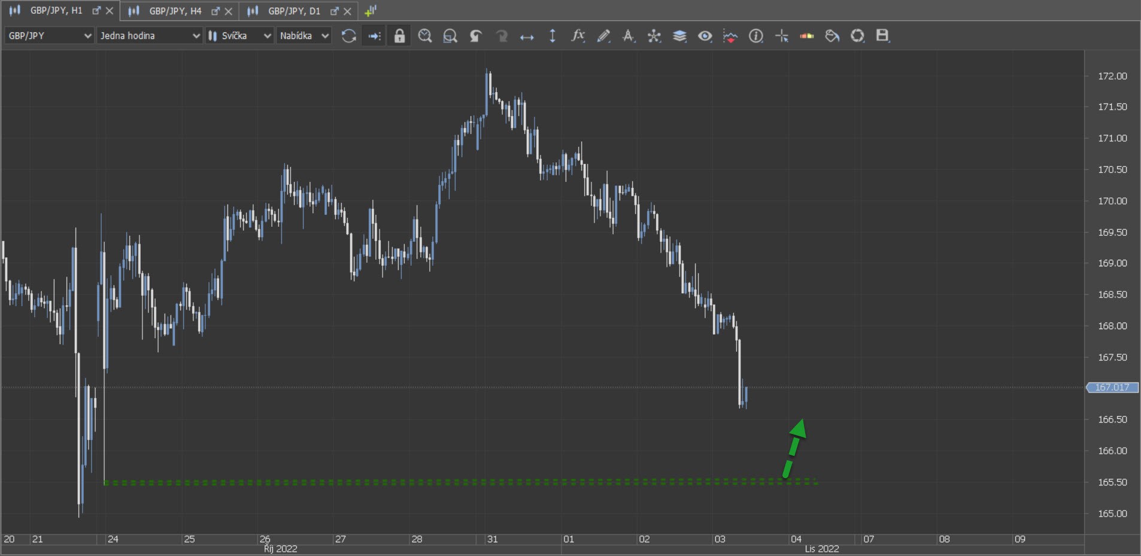Click the camera shutter screenshot icon
This screenshot has width=1141, height=556.
857,36
